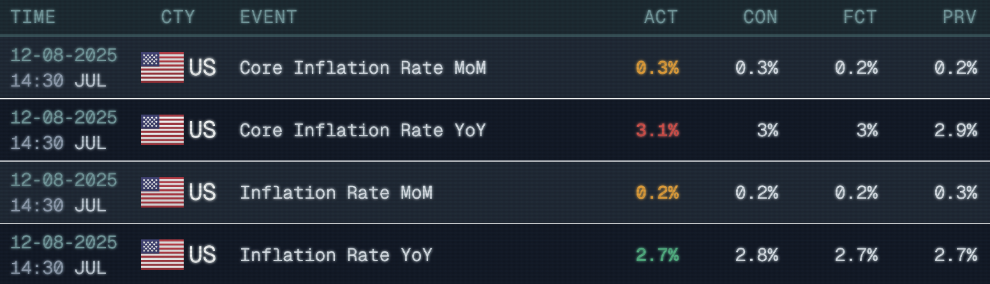Click the green 2.7% actual value
This screenshot has height=284, width=990.
point(657,255)
